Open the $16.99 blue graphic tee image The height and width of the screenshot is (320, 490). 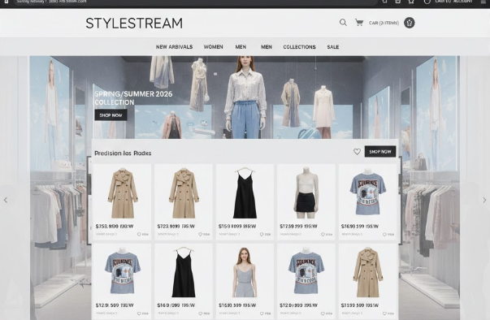click(367, 192)
